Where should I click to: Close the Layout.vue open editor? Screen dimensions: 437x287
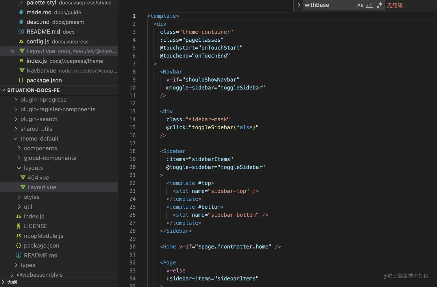[12, 51]
